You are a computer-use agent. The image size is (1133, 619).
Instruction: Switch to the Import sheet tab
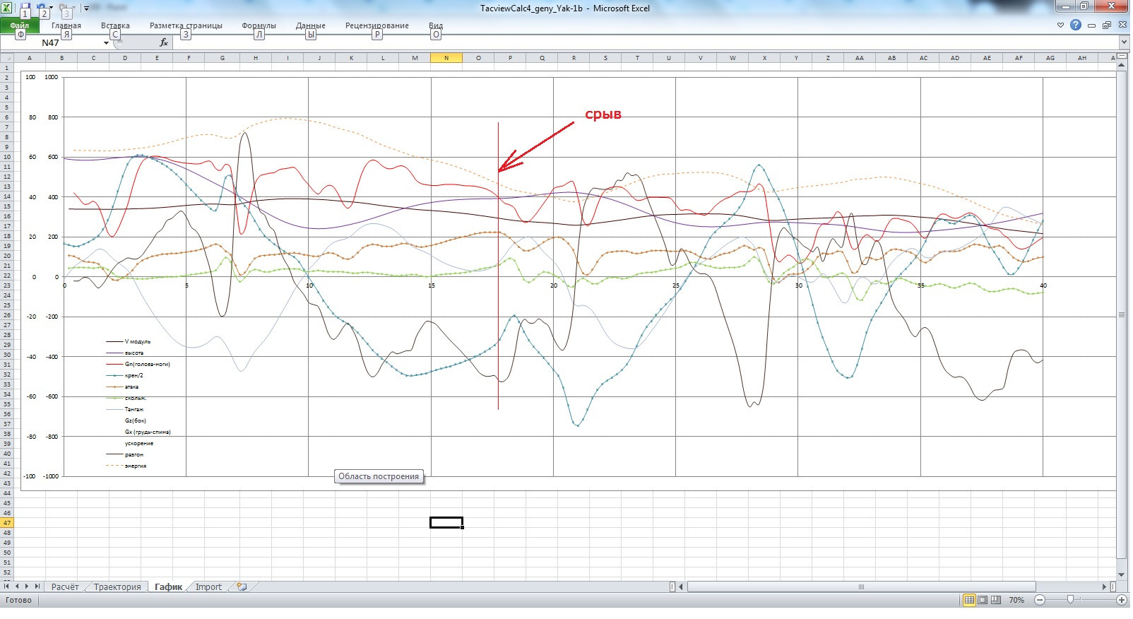pos(208,586)
